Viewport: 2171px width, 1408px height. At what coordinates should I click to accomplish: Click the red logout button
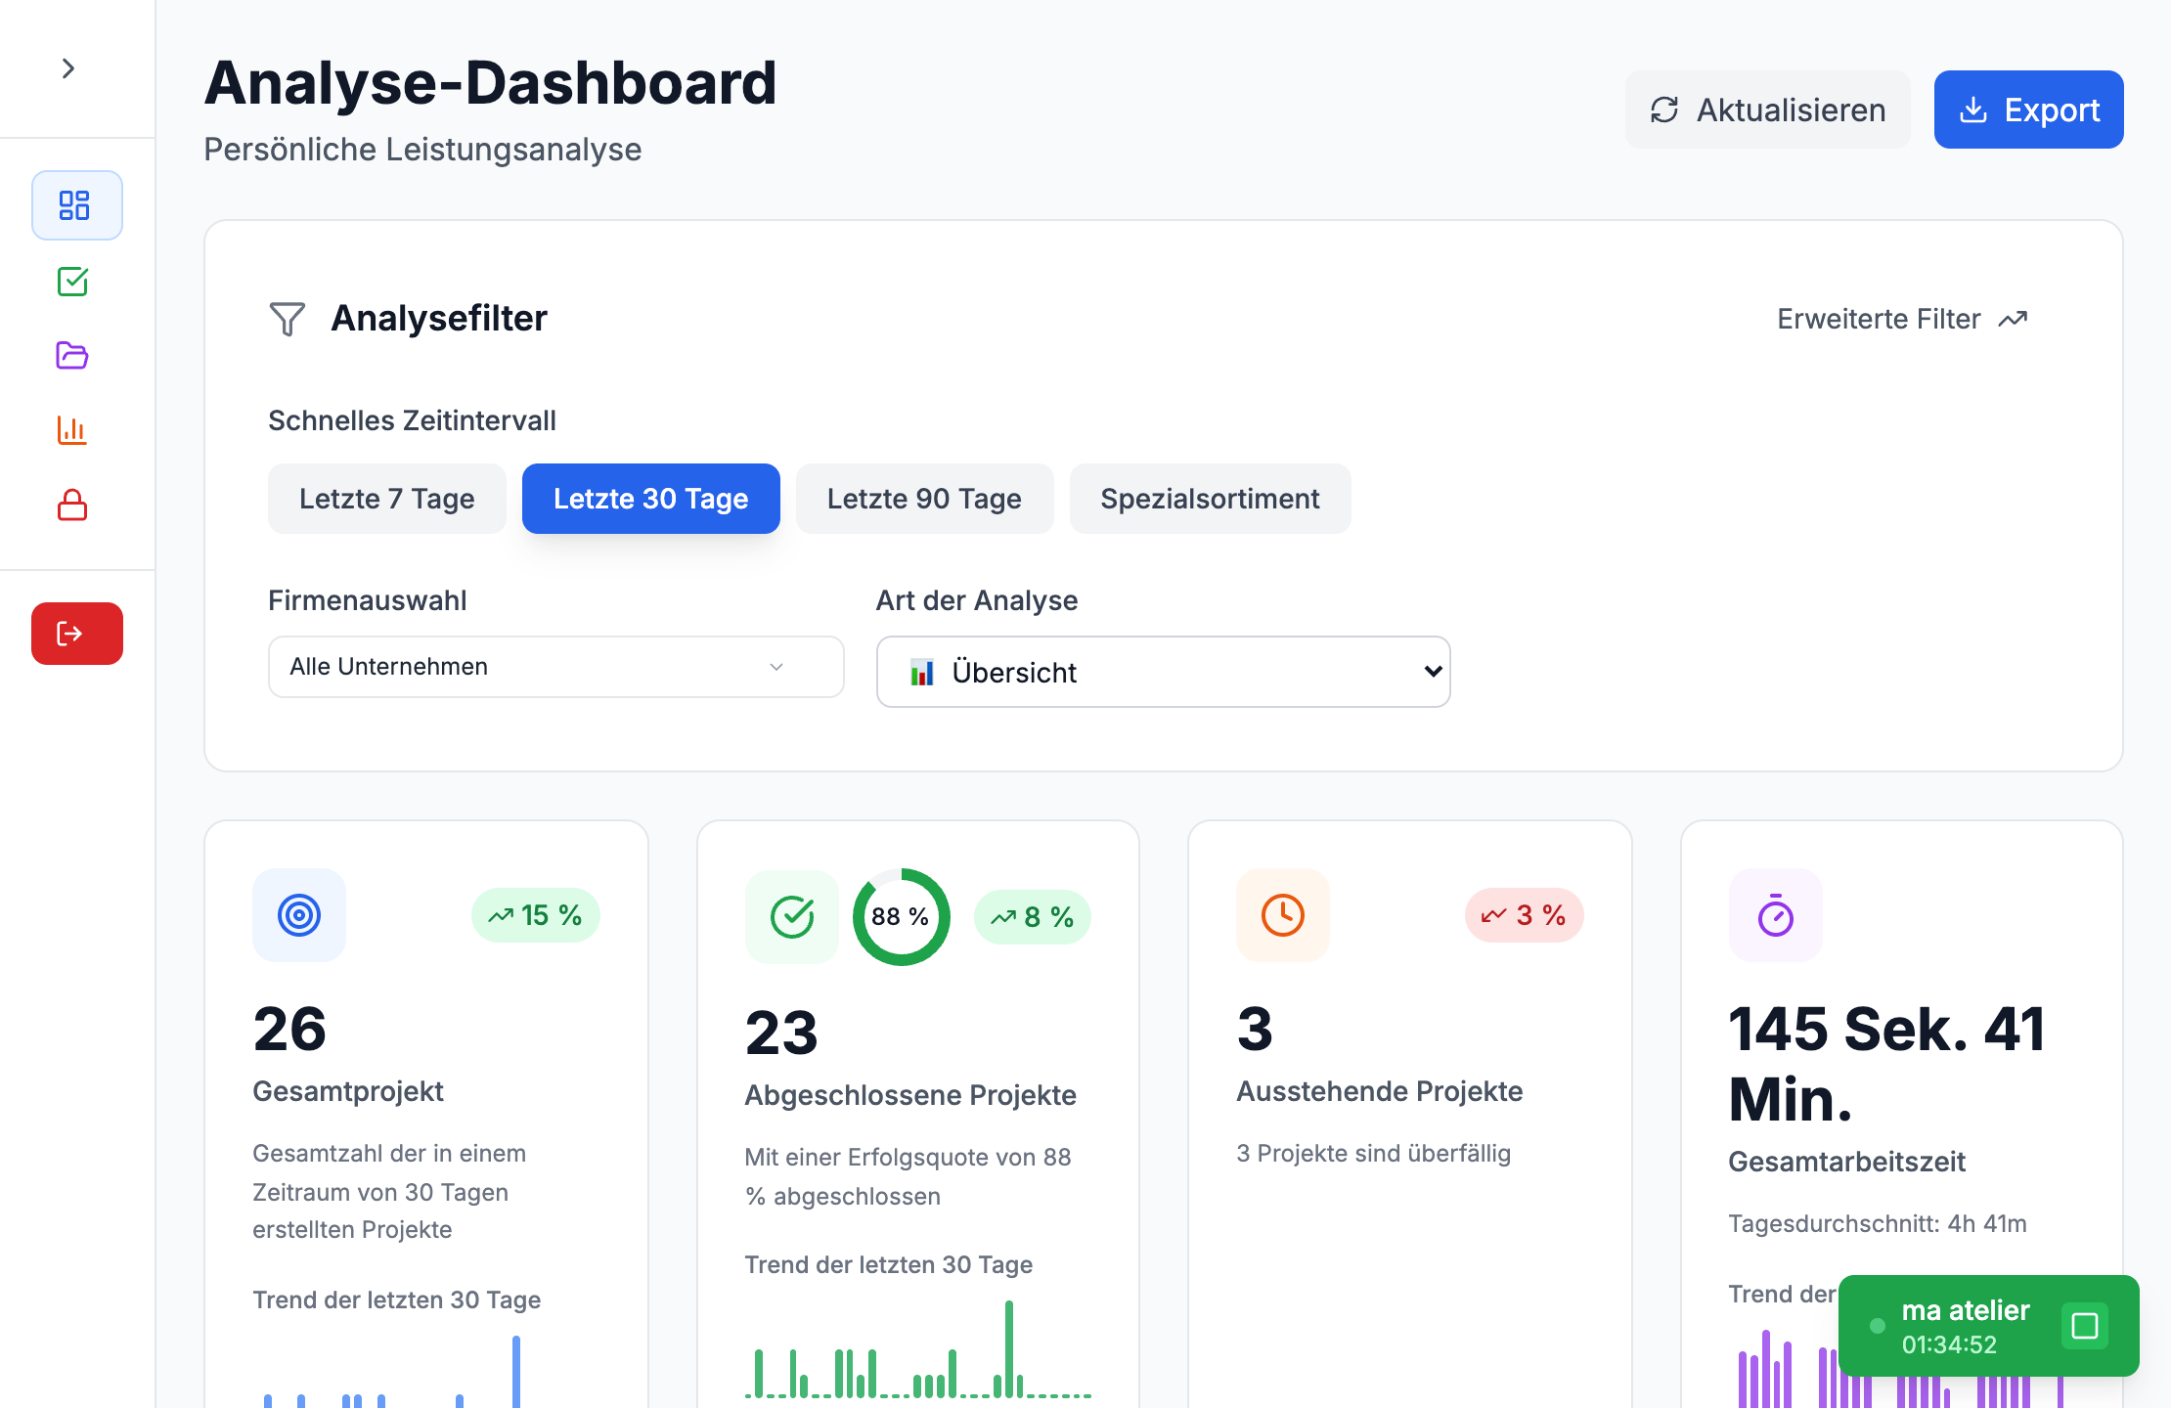[x=76, y=634]
